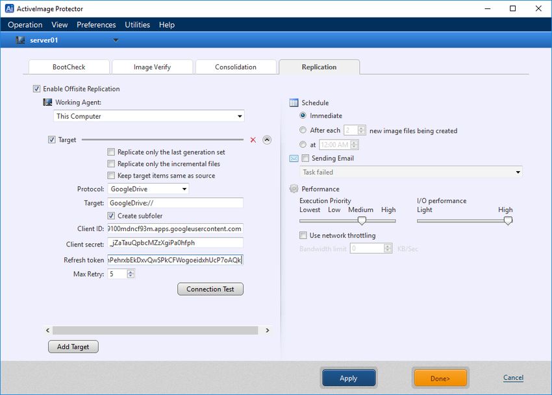This screenshot has height=395, width=552.
Task: Open the Operation menu
Action: 25,25
